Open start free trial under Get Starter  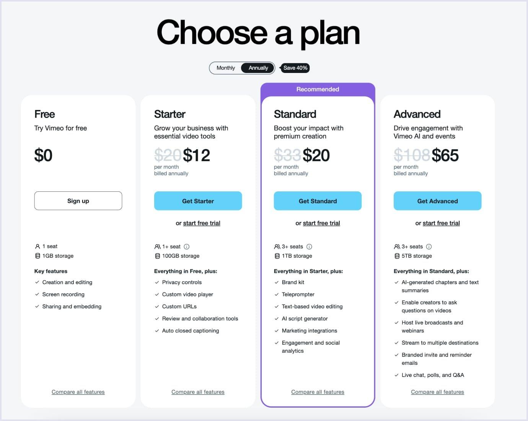coord(201,223)
